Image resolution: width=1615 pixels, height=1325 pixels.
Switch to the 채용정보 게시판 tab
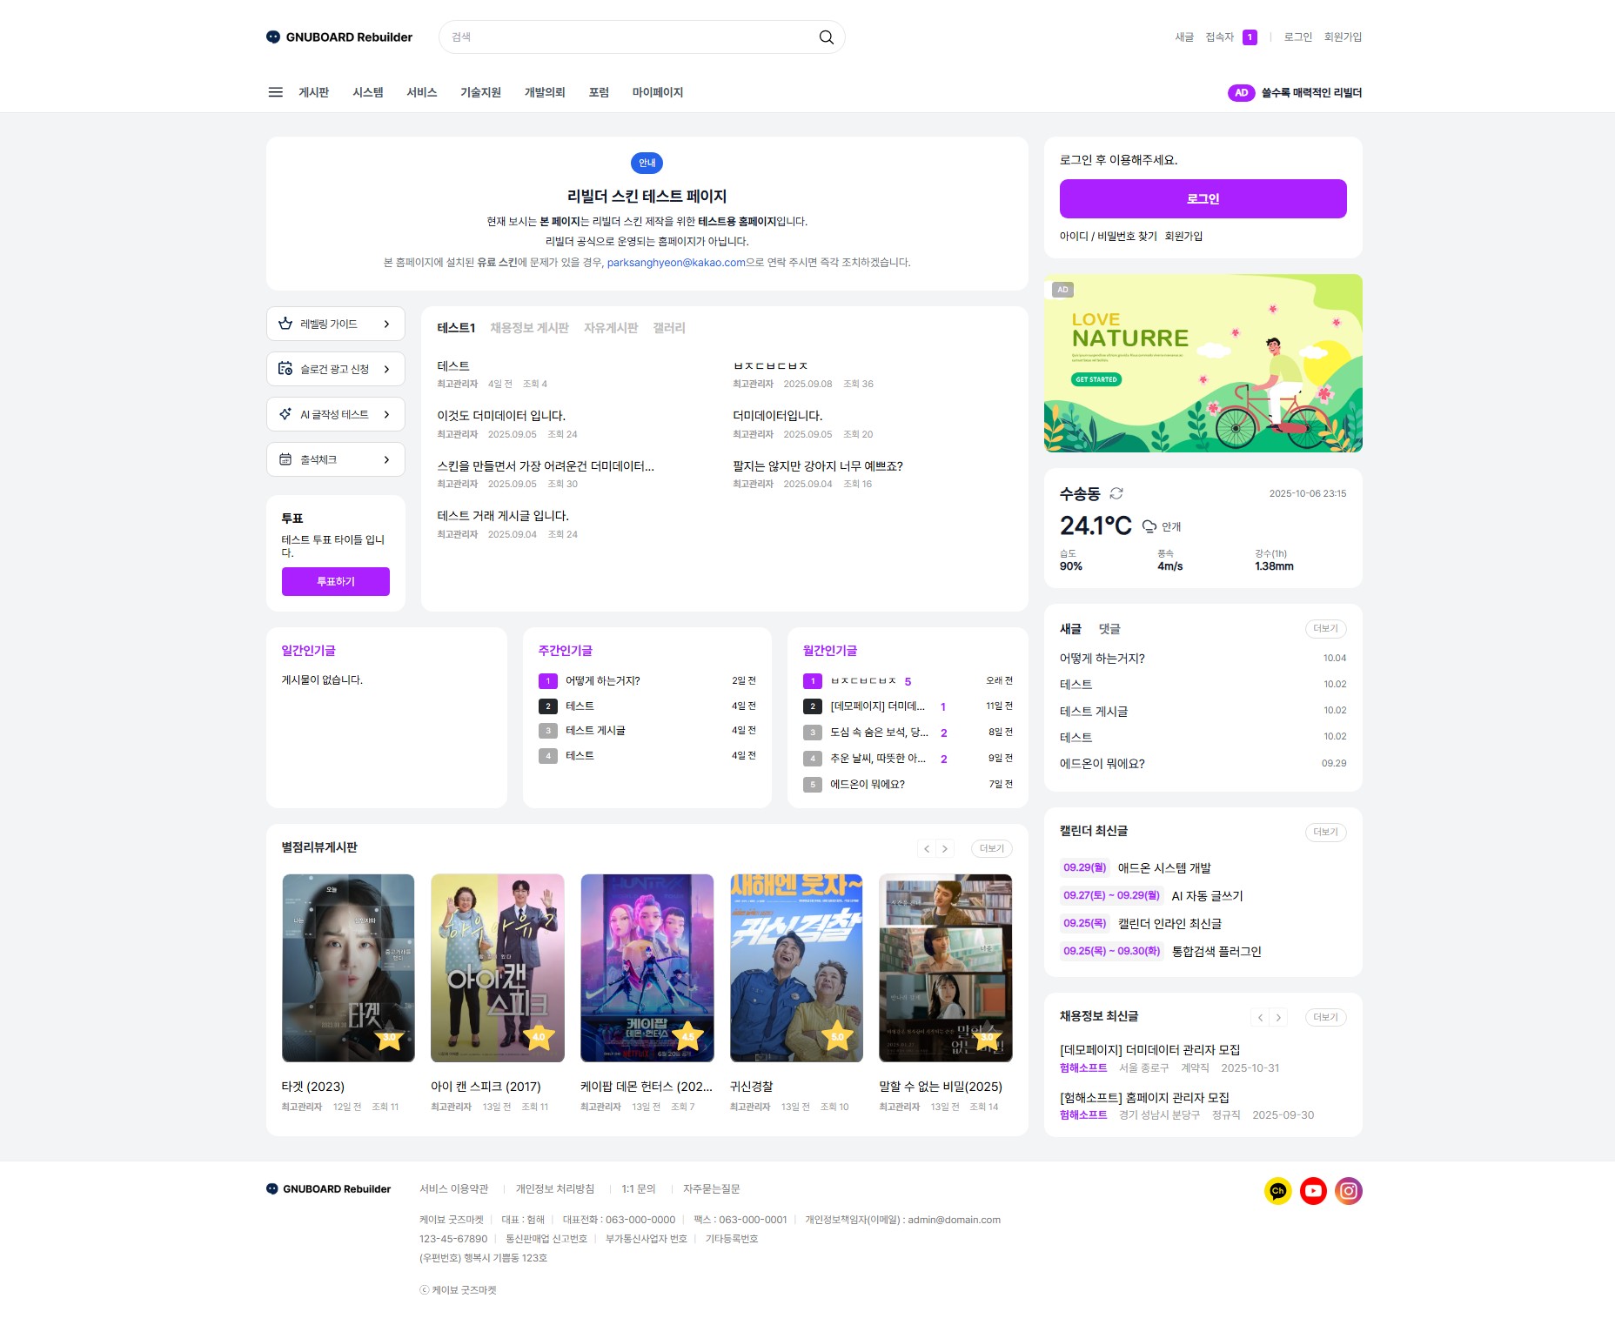click(529, 328)
